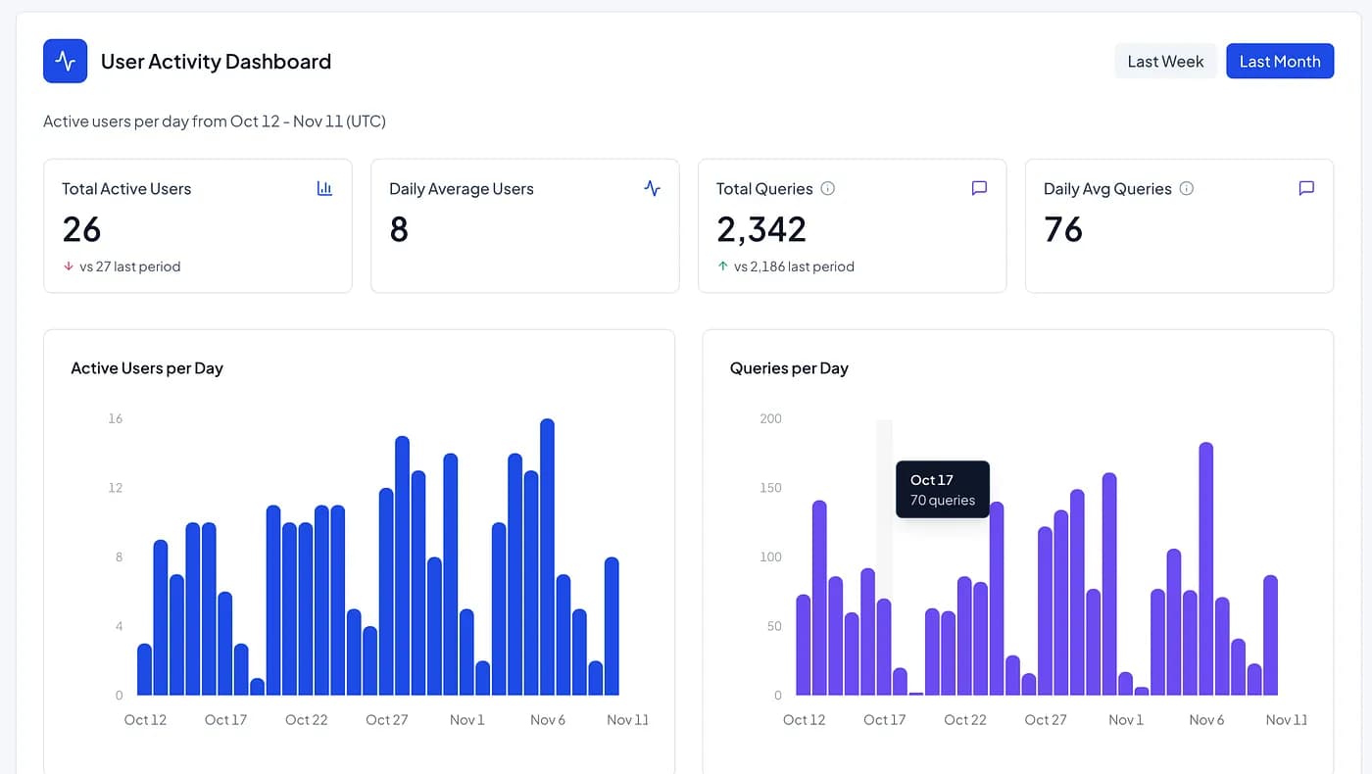Click the highlighted Oct 17 bar in Queries chart

point(884,648)
